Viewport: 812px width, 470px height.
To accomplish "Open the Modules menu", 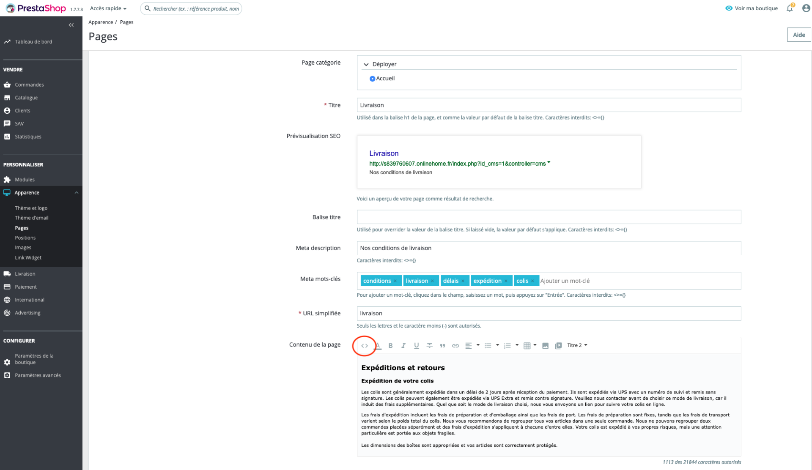I will 25,180.
